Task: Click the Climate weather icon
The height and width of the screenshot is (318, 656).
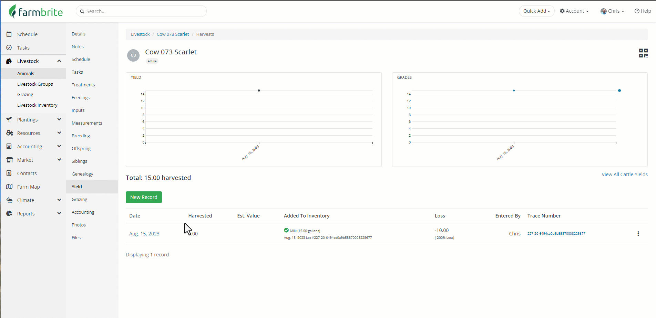Action: pos(10,200)
